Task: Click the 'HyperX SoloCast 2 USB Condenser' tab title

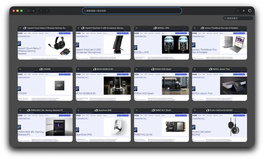Action: tap(105, 28)
